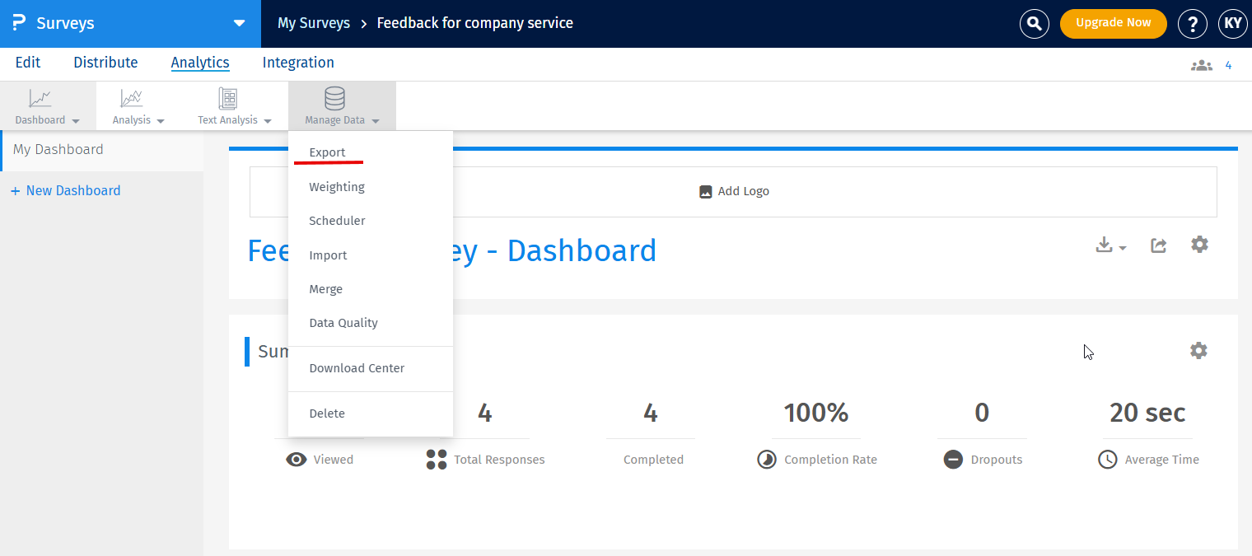This screenshot has height=556, width=1252.
Task: Click the search magnifier icon
Action: (1035, 23)
